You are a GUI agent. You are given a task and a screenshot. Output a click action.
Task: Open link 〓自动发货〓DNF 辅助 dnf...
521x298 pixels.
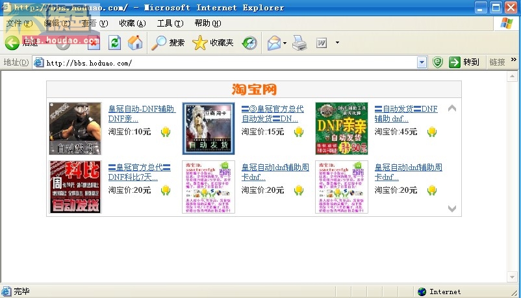(x=406, y=114)
